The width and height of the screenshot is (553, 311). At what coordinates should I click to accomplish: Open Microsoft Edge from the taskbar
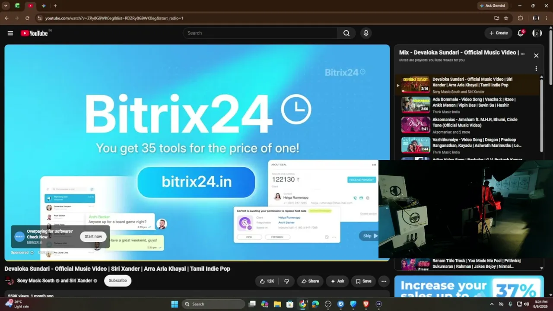(x=315, y=304)
